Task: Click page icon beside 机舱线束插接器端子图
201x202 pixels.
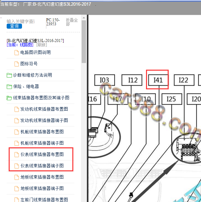Action: point(16,143)
